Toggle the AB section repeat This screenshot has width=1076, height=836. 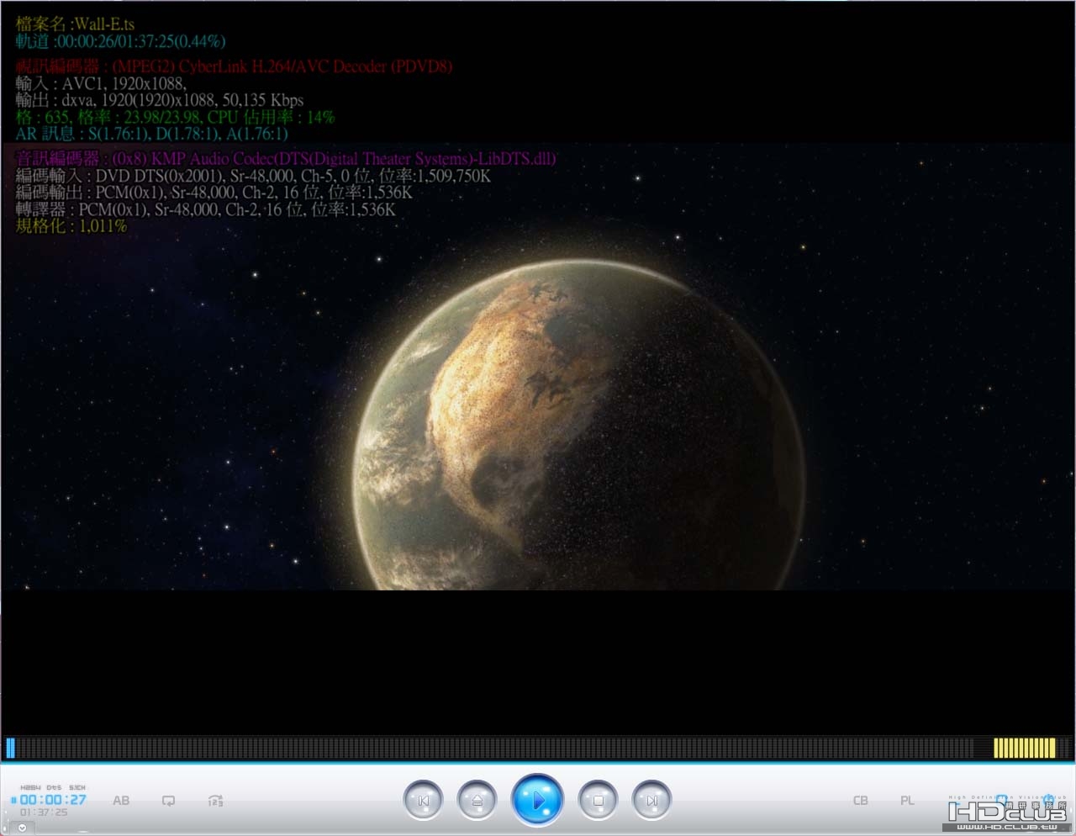121,801
